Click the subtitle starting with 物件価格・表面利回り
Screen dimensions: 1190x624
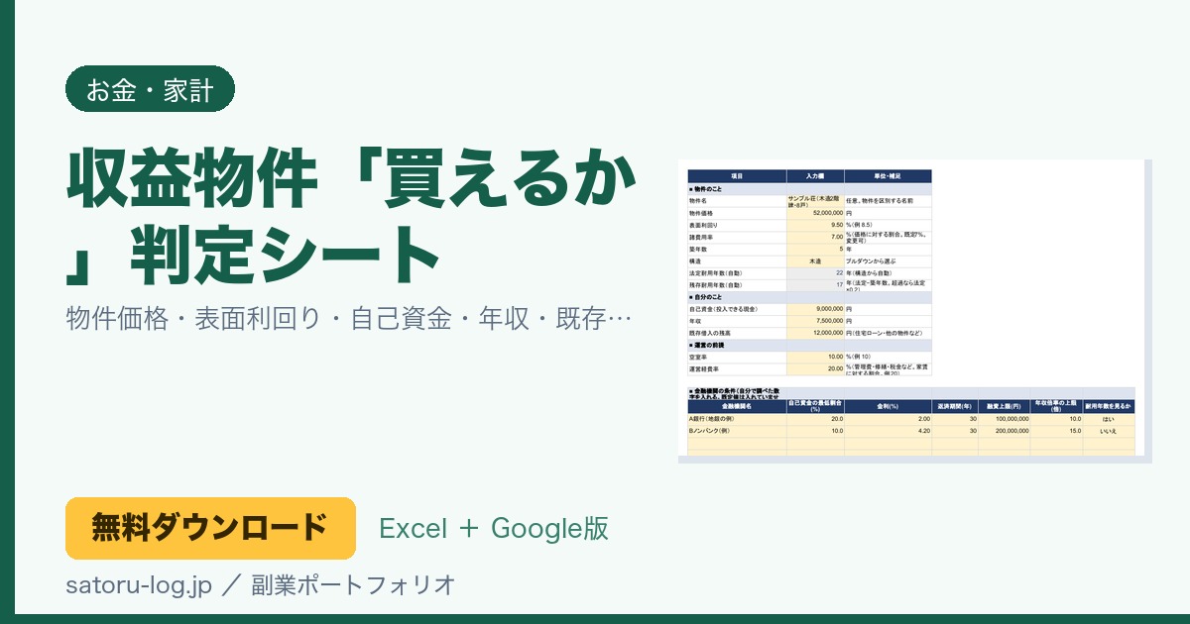pyautogui.click(x=349, y=319)
